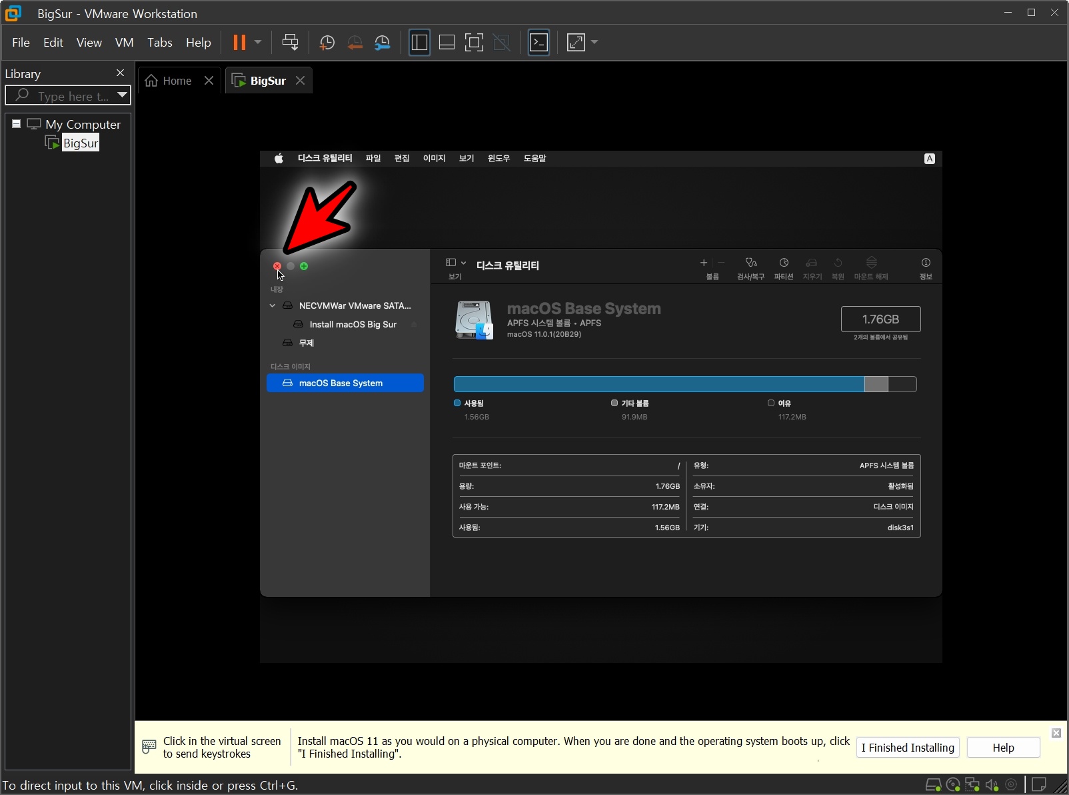Open the 보기 menu in the macOS menu bar
The width and height of the screenshot is (1069, 795).
pyautogui.click(x=467, y=159)
